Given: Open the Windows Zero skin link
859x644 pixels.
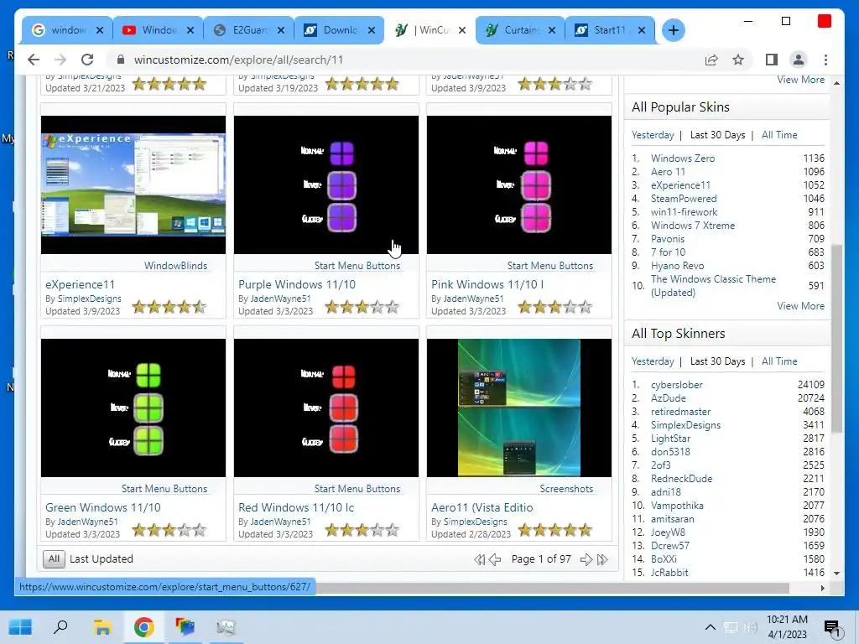Looking at the screenshot, I should coord(683,158).
